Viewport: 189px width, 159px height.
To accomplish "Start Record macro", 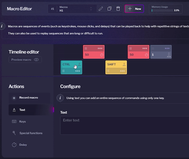I will click(28, 98).
